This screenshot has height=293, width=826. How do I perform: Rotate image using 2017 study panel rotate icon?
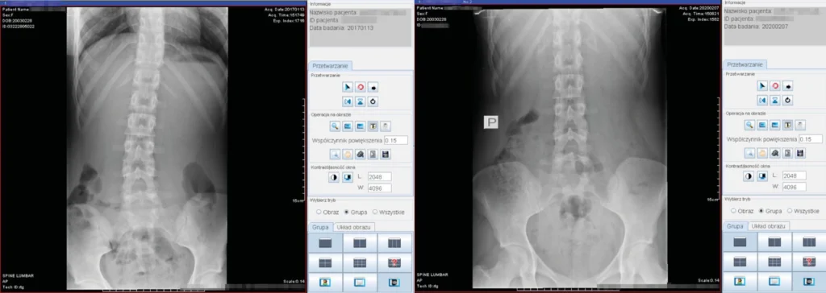coord(373,101)
